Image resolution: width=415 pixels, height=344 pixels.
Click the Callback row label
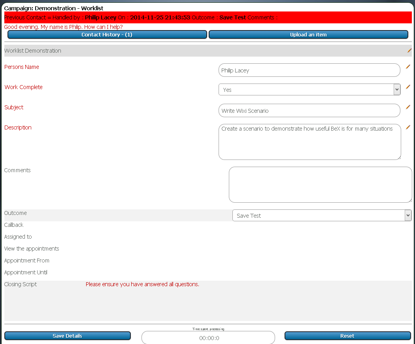tap(14, 225)
